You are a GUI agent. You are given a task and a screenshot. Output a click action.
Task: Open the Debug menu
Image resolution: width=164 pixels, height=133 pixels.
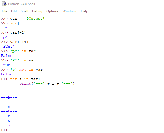37,11
